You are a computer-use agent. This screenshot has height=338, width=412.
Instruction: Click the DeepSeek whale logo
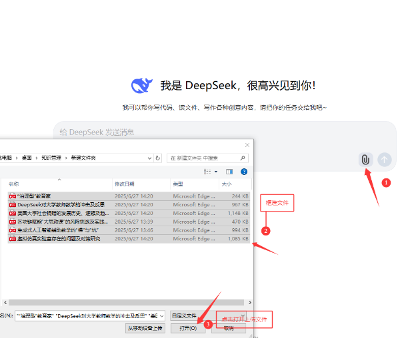pyautogui.click(x=141, y=85)
